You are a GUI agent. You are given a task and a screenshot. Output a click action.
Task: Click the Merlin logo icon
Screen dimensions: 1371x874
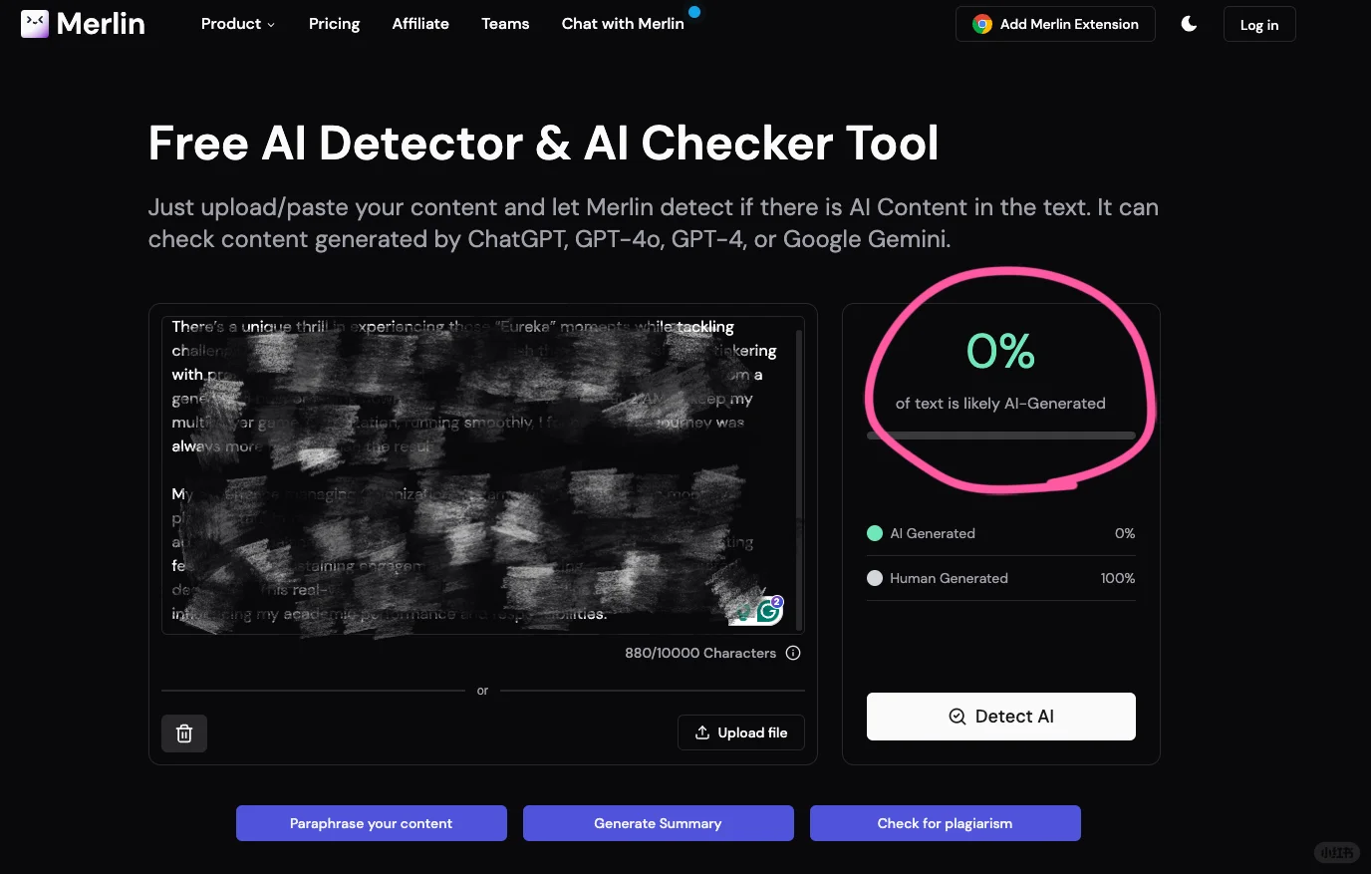pos(35,24)
